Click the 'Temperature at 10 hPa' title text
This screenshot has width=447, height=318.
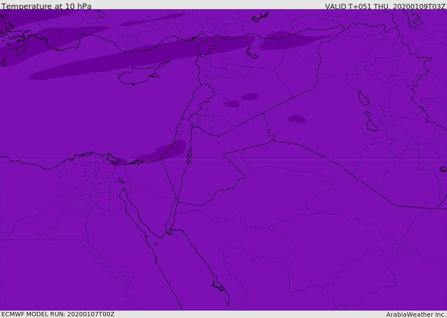(46, 6)
